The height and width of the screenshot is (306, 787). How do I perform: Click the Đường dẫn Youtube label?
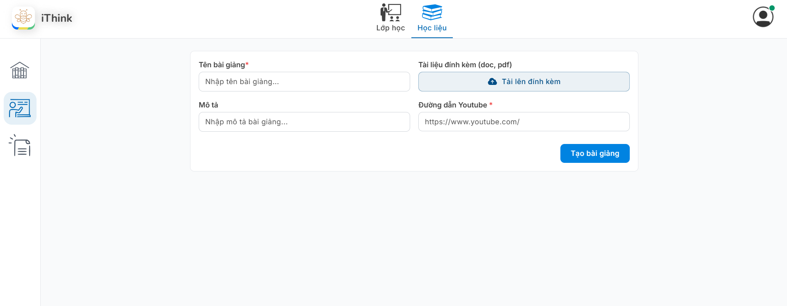tap(452, 105)
